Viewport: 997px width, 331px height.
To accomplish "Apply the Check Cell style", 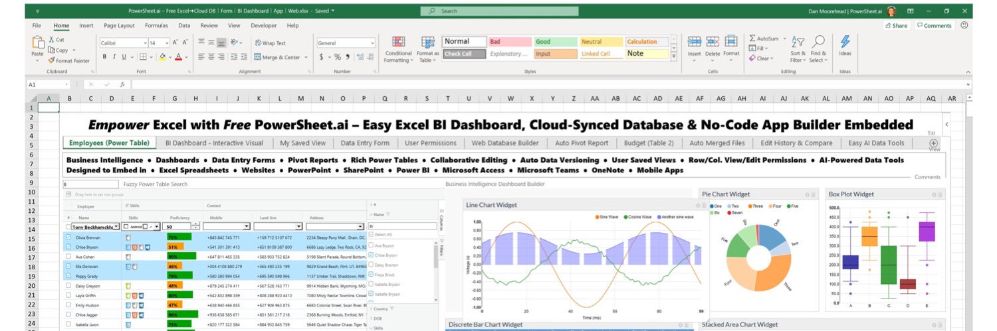I will (x=464, y=54).
